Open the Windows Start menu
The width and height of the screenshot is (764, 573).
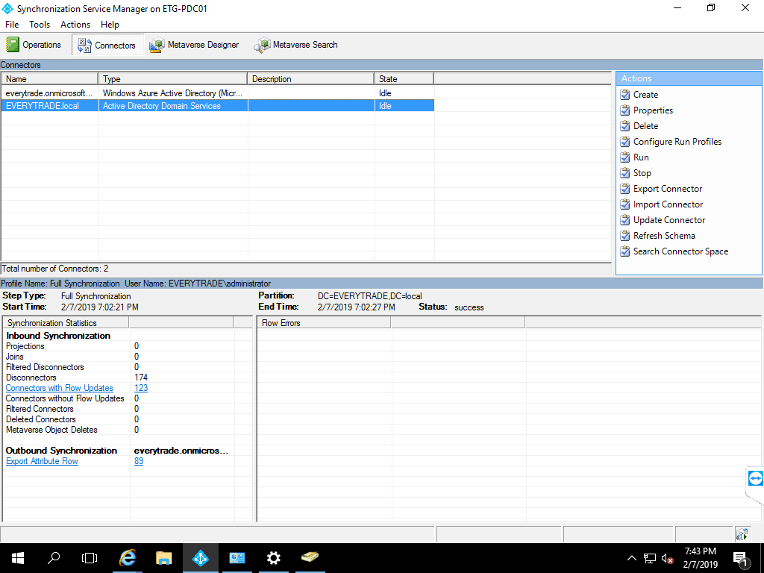pyautogui.click(x=18, y=558)
